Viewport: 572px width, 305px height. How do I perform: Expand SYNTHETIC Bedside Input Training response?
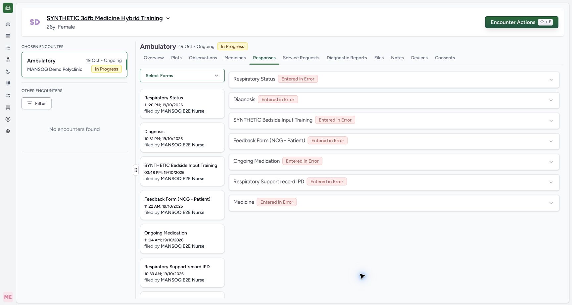point(394,121)
